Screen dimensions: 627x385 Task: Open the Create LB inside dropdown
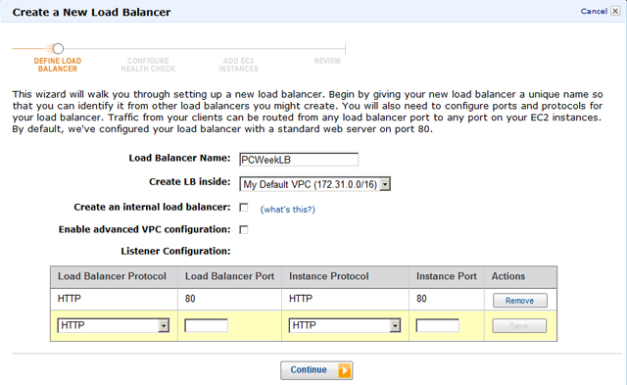pyautogui.click(x=314, y=184)
